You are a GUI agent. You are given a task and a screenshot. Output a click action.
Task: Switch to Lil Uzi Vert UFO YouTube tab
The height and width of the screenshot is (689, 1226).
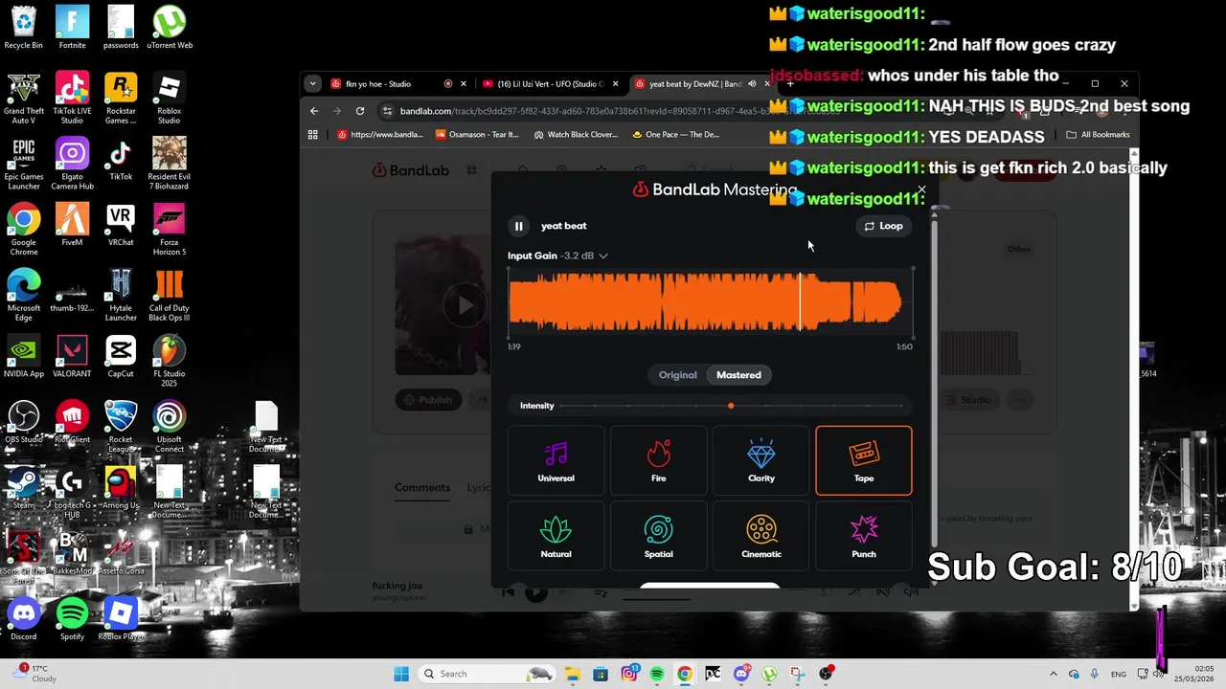[x=549, y=84]
